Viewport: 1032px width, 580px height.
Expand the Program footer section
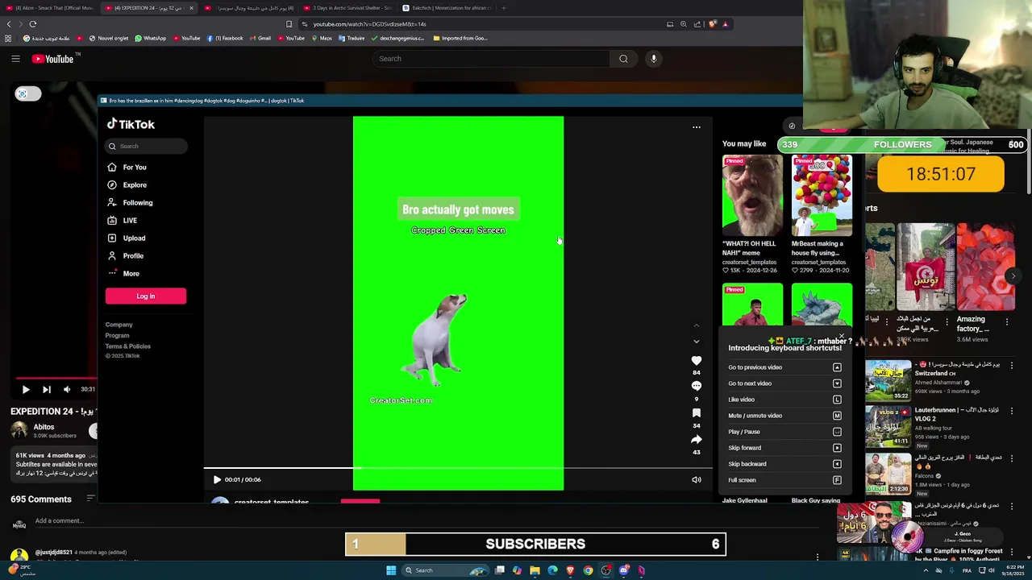[x=117, y=335]
